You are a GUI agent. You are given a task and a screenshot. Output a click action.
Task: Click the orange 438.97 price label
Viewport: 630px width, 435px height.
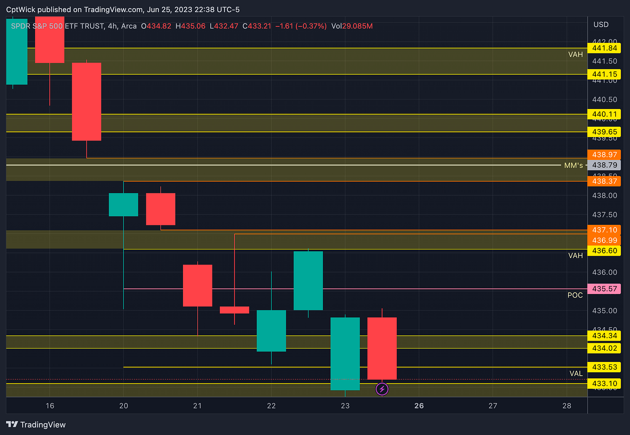point(604,155)
